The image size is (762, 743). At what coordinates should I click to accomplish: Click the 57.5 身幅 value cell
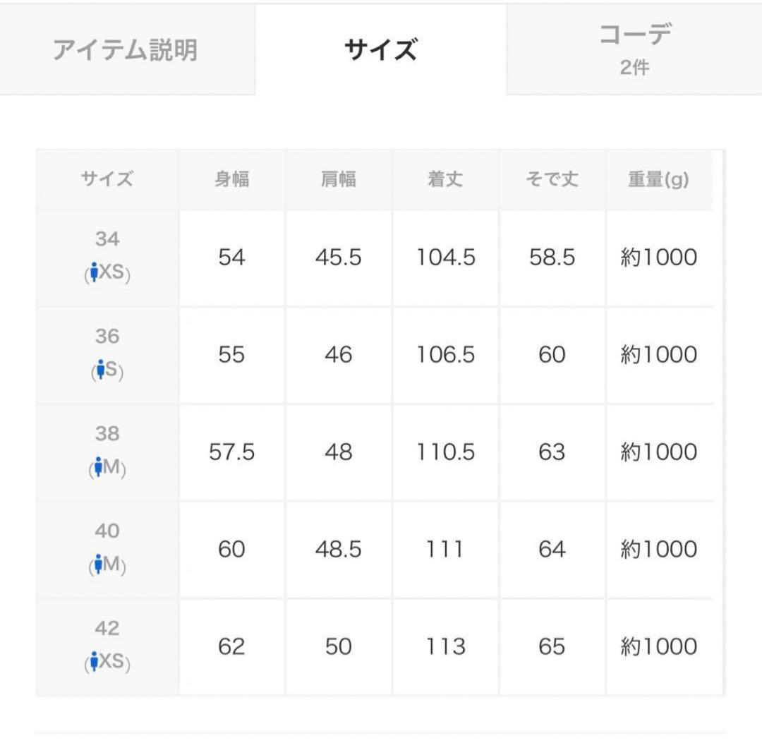click(231, 452)
